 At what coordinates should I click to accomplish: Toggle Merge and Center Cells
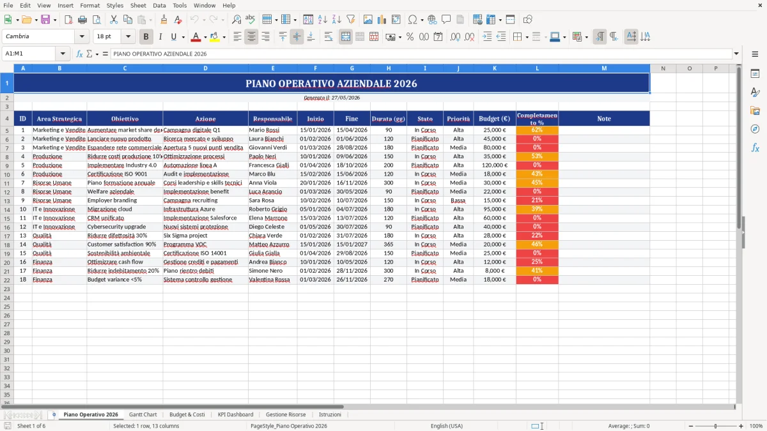tap(346, 37)
